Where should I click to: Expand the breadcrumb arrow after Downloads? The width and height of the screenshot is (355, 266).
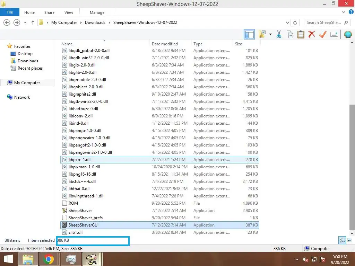click(110, 23)
